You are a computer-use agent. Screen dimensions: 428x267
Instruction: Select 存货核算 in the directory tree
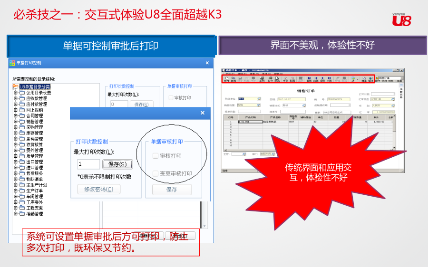34,144
